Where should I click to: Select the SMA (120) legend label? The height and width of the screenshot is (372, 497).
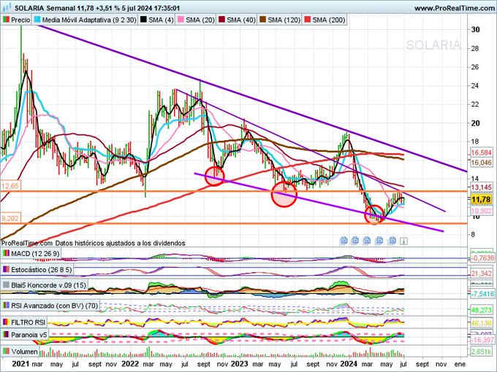click(x=284, y=20)
